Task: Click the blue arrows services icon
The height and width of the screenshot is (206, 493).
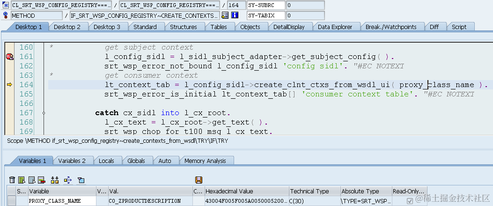Action: 67,180
